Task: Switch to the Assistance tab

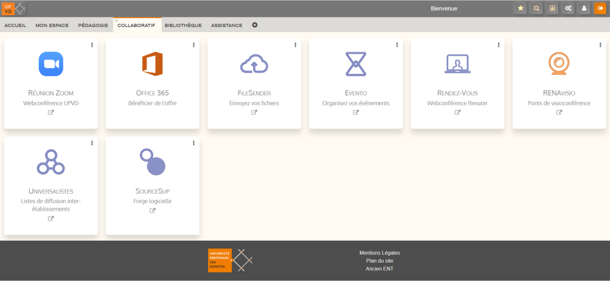Action: [x=227, y=25]
